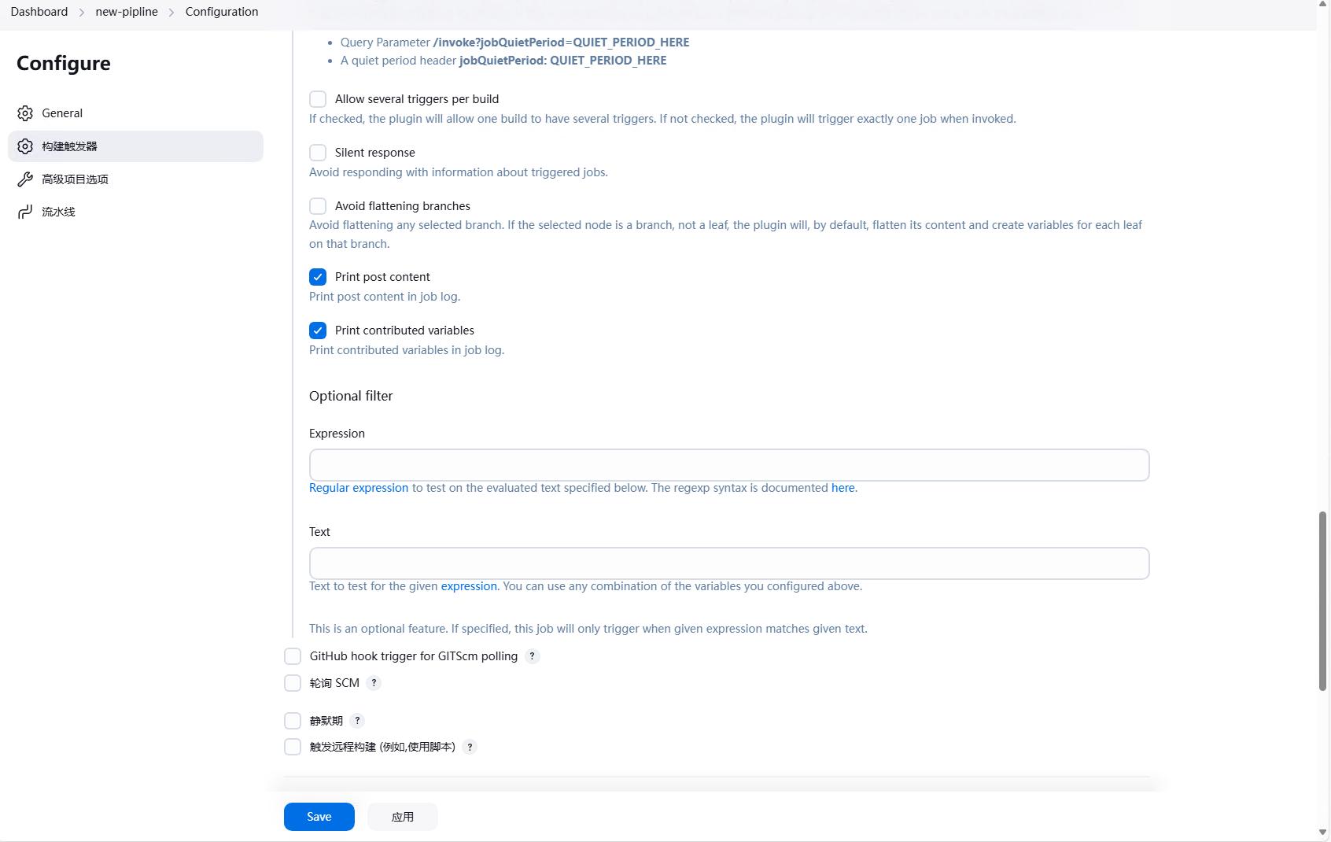Image resolution: width=1331 pixels, height=842 pixels.
Task: Check 触发远程构建 checkbox
Action: 293,748
